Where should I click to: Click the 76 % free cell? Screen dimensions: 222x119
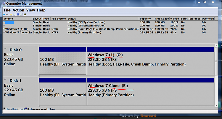tap(173, 29)
